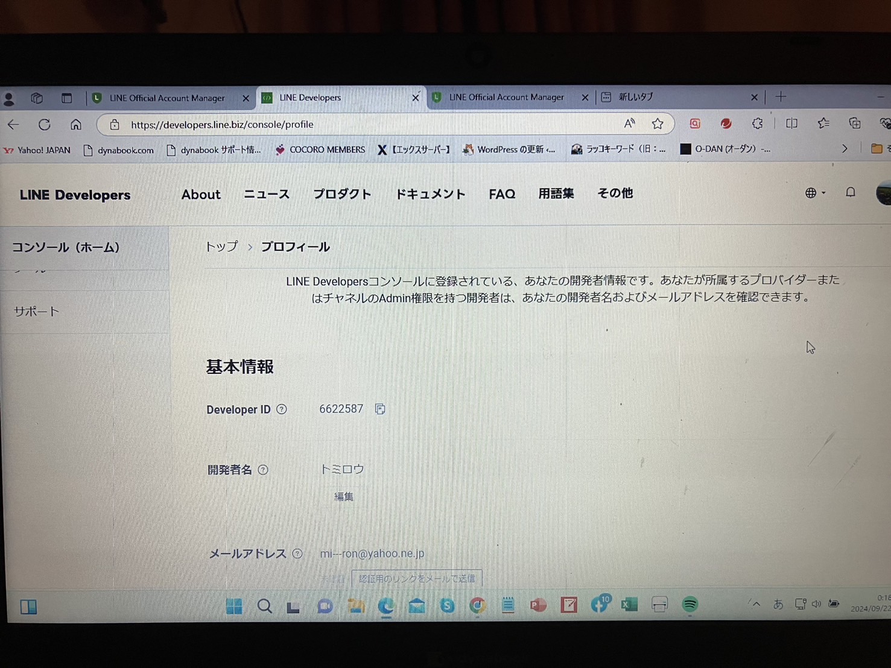The image size is (891, 668).
Task: Open the language globe dropdown
Action: (x=815, y=193)
